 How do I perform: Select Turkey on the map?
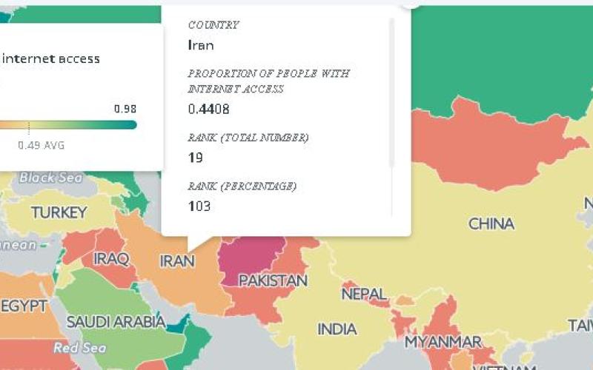point(59,213)
